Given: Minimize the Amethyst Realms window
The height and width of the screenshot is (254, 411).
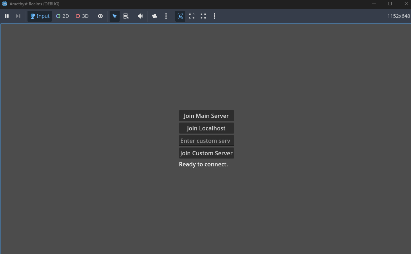Looking at the screenshot, I should tap(374, 4).
